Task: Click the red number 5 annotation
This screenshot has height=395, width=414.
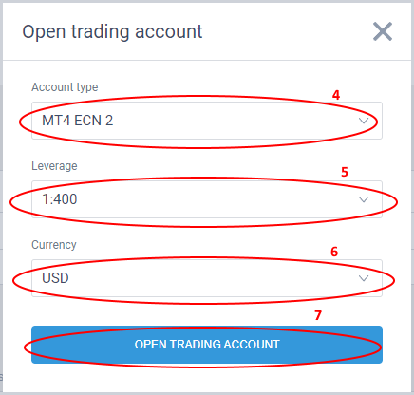Action: click(345, 172)
